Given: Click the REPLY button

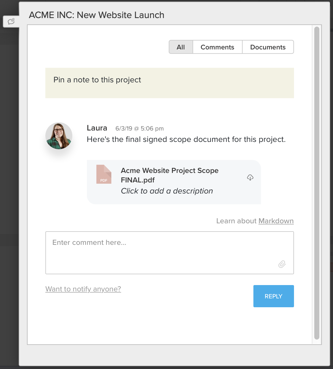Looking at the screenshot, I should 273,296.
